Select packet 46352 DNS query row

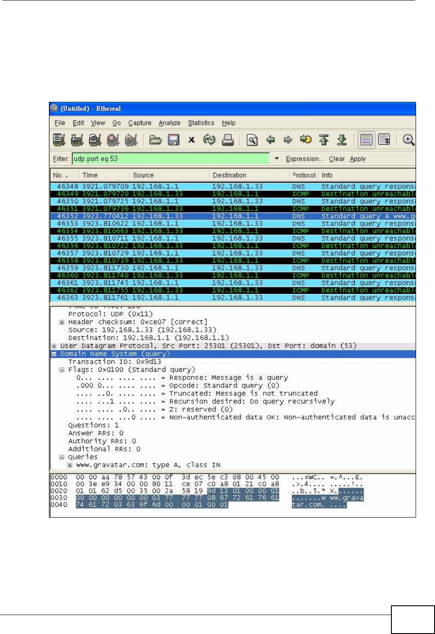coord(233,216)
